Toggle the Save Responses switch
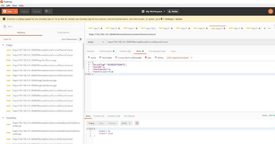Screen dimensions: 275x144 point(80,39)
